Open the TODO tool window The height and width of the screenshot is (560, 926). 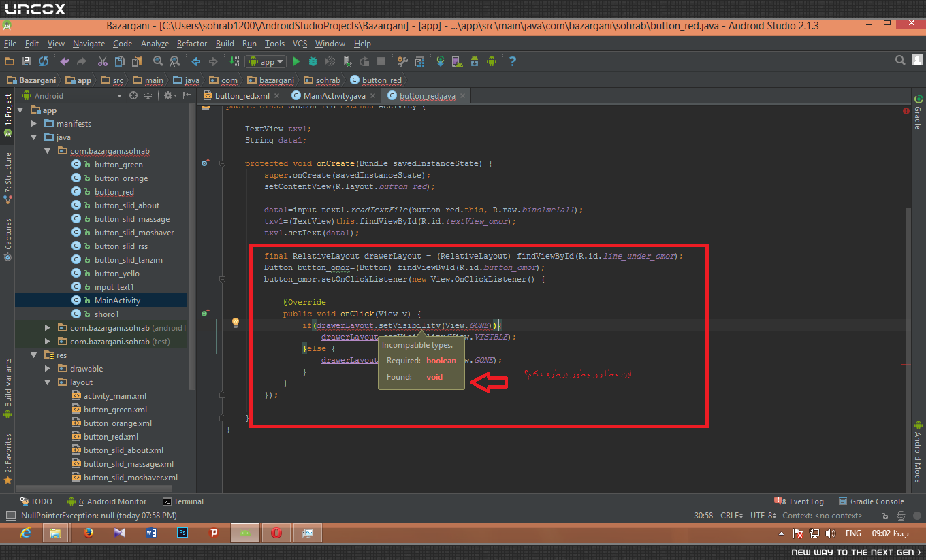click(35, 501)
